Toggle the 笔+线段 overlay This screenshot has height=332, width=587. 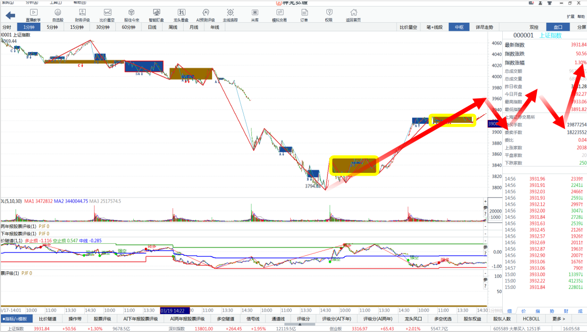[x=434, y=27]
